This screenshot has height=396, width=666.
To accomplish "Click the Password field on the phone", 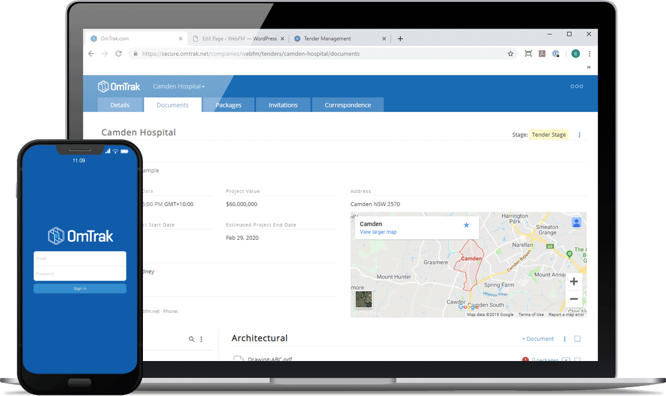I will coord(80,274).
